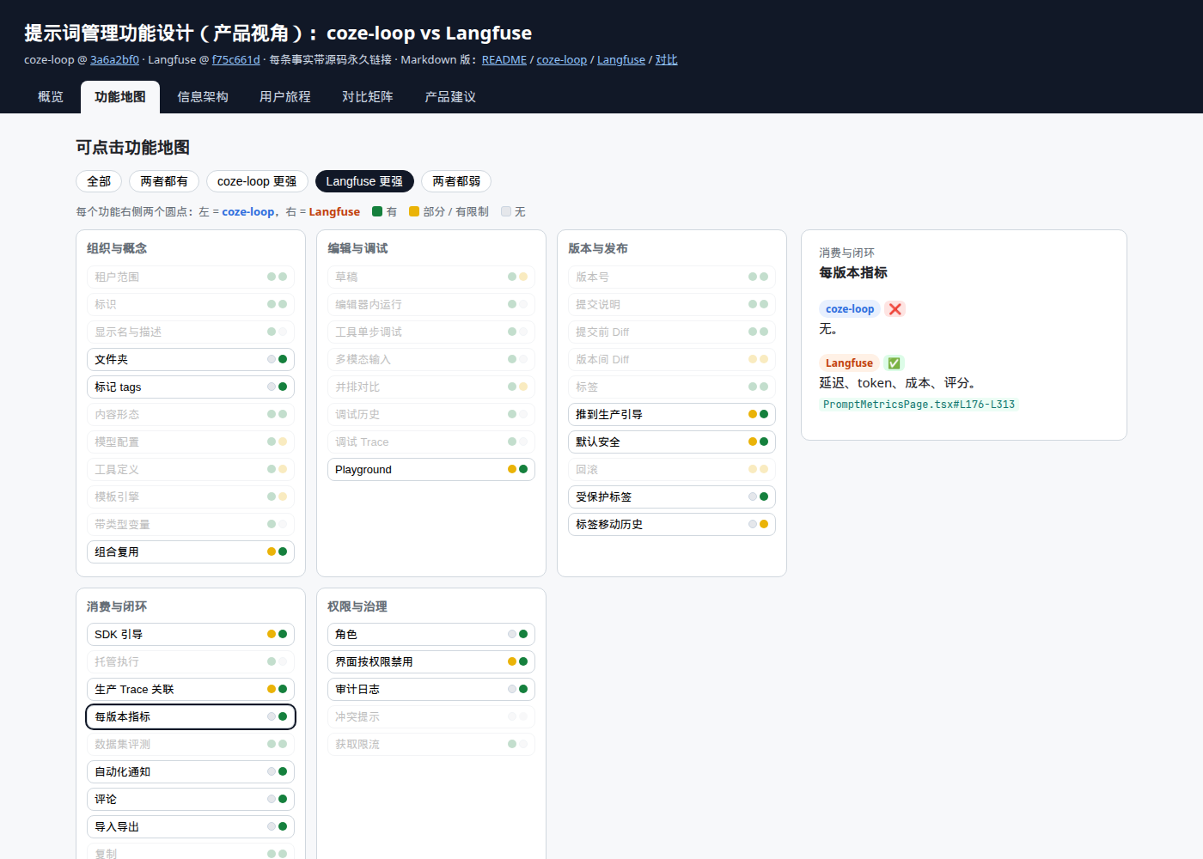The width and height of the screenshot is (1203, 859).
Task: Filter features by 两者都弱
Action: 456,181
